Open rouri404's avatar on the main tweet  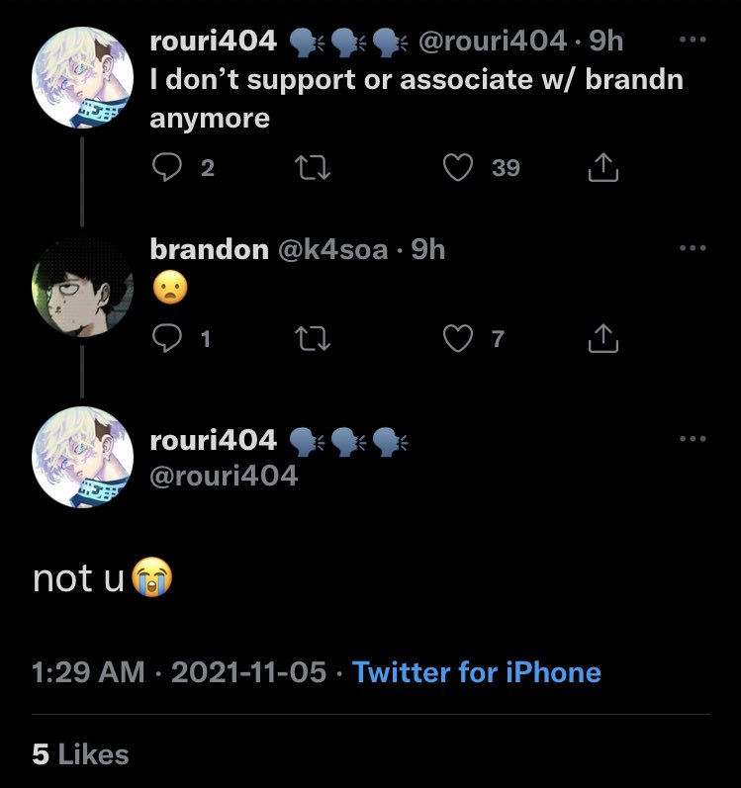(82, 458)
